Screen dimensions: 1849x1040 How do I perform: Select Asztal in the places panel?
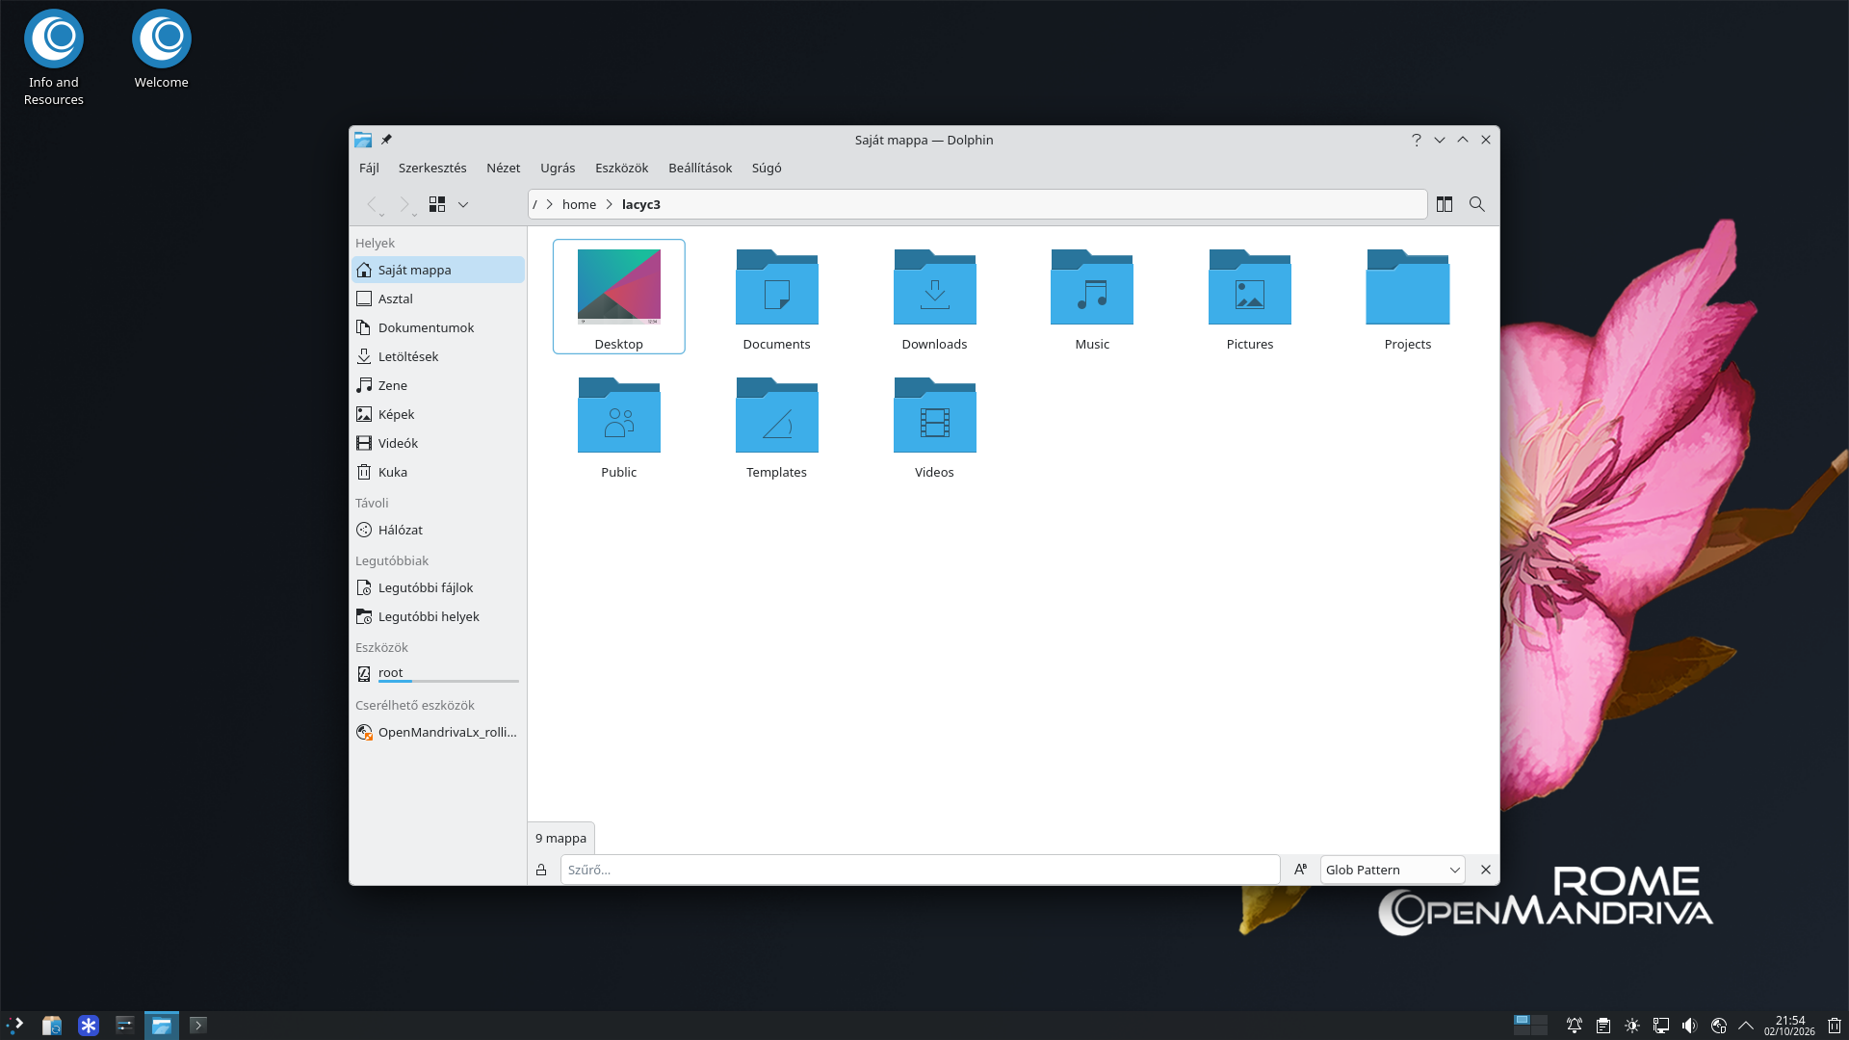tap(438, 299)
